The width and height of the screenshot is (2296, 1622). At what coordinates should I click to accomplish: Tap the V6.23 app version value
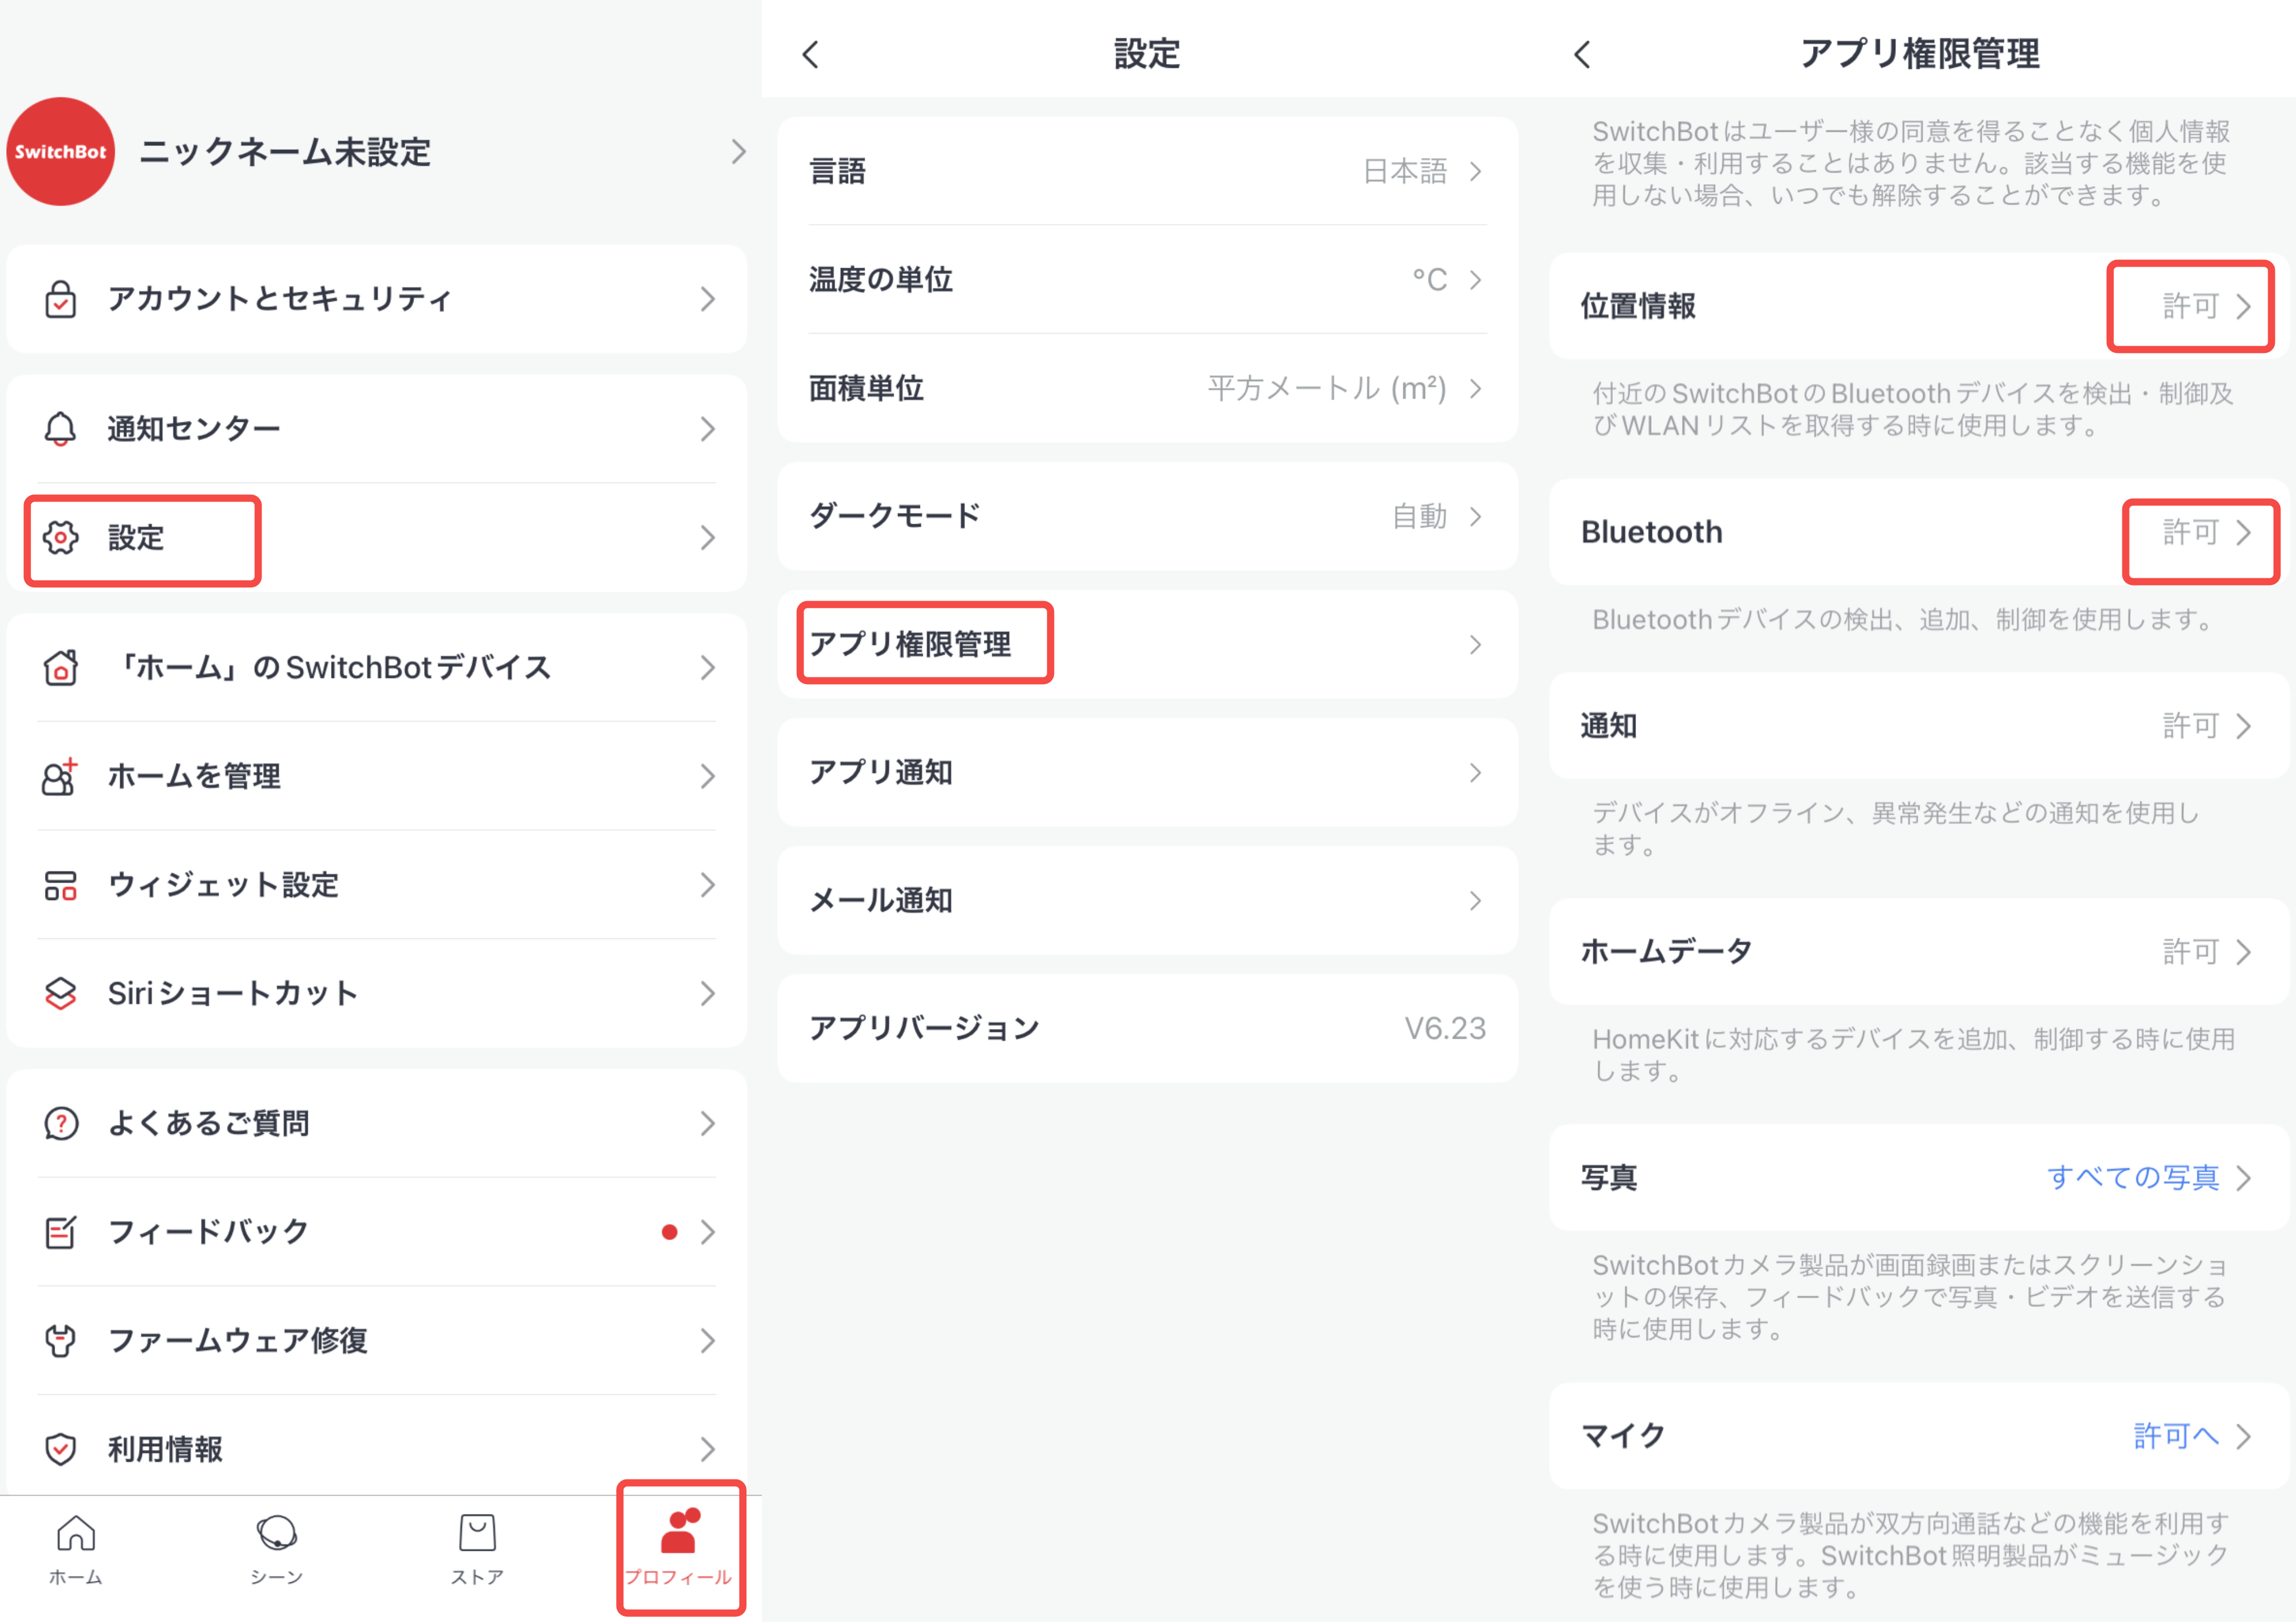tap(1445, 1028)
